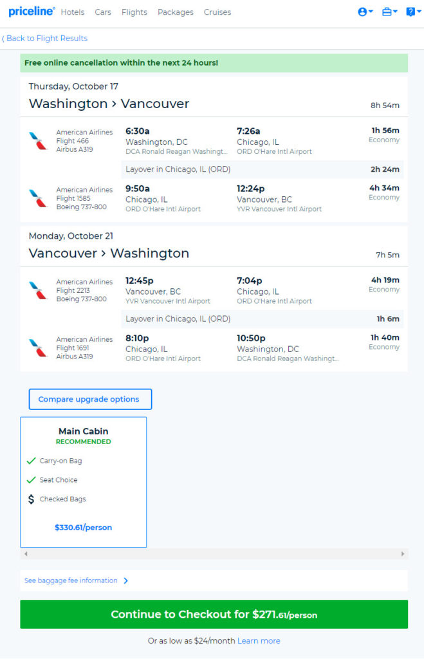
Task: Open the Hotels menu item
Action: click(x=73, y=12)
